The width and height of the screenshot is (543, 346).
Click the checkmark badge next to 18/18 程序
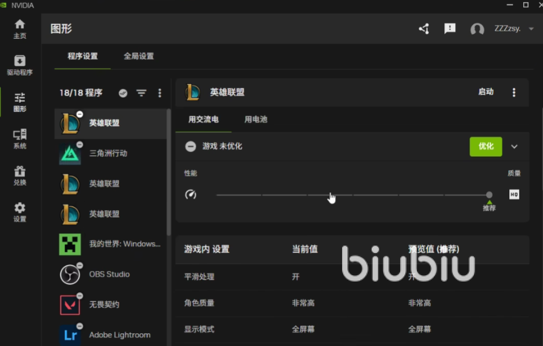click(x=123, y=93)
